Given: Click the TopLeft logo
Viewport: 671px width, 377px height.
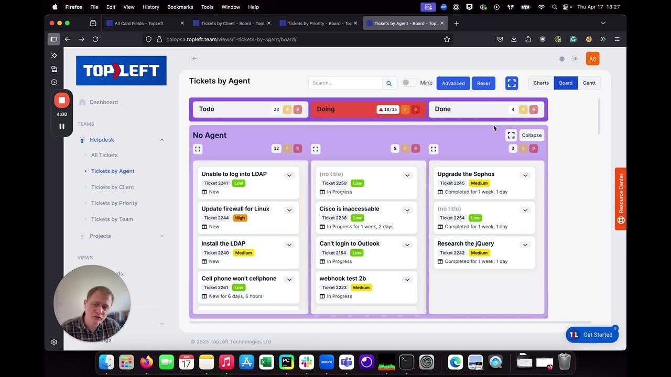Looking at the screenshot, I should pos(121,71).
